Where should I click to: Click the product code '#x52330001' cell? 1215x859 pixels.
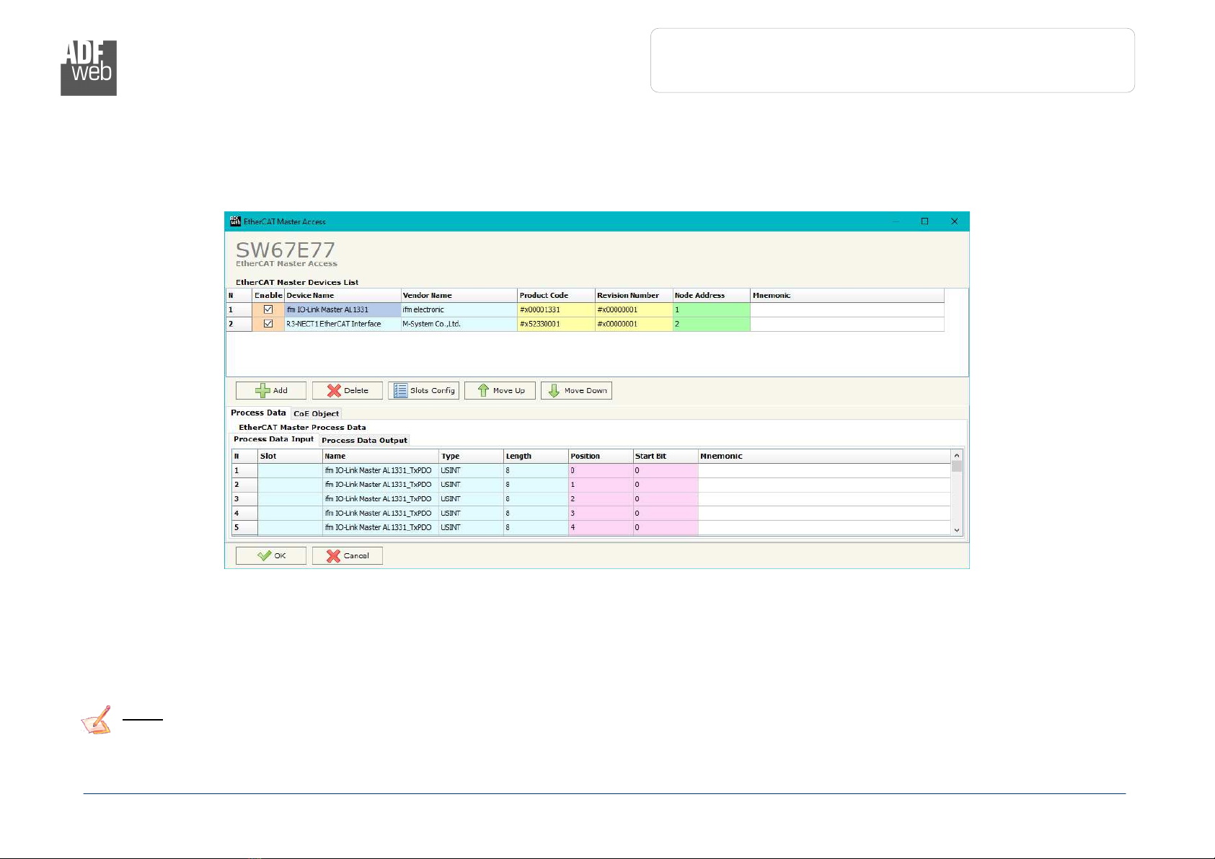click(557, 324)
